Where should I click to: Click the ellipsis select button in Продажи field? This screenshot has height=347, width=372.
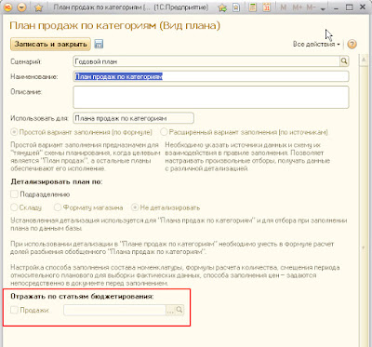(170, 310)
